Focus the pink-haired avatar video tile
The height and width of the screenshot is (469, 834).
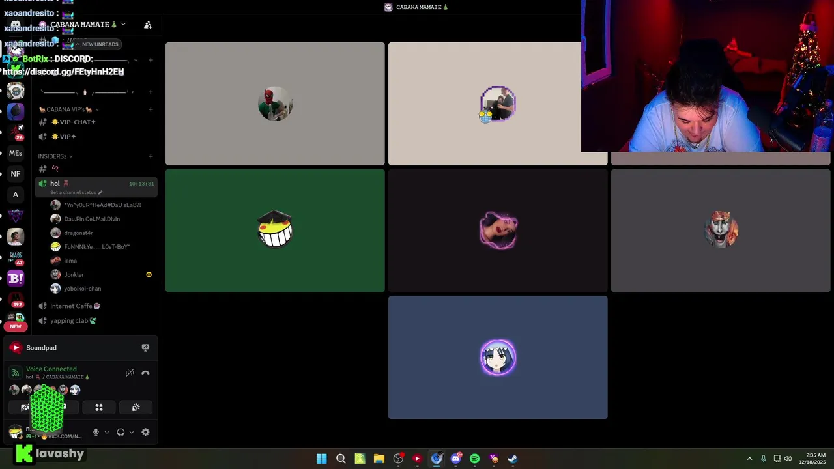click(498, 231)
